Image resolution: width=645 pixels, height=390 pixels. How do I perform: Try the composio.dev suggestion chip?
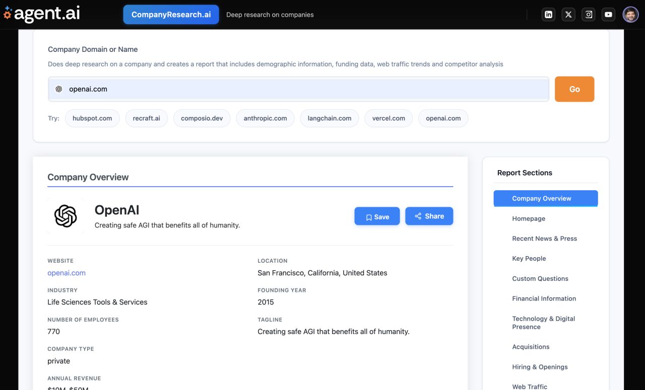tap(202, 118)
